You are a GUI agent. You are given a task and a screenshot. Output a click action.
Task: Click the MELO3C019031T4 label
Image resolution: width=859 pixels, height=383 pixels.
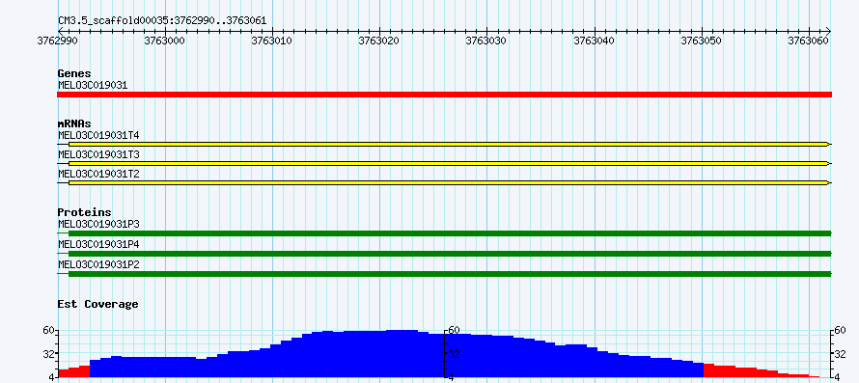tap(98, 135)
